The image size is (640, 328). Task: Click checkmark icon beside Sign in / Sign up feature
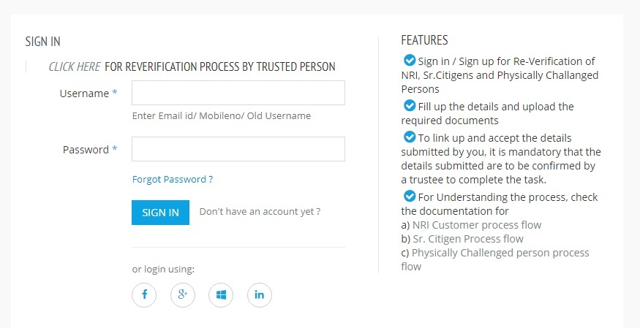410,61
